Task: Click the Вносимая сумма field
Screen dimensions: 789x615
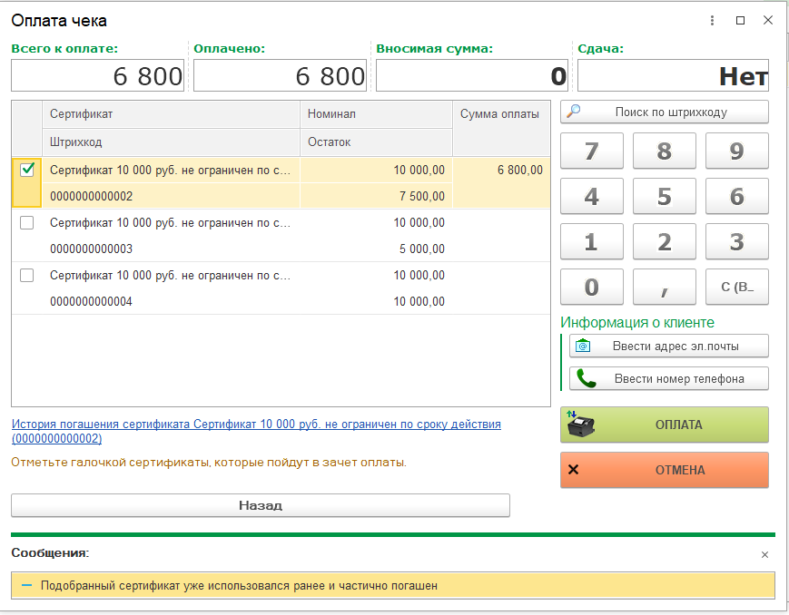Action: coord(471,75)
